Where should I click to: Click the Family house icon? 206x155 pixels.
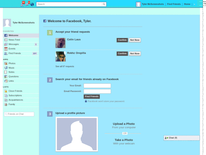point(6,105)
